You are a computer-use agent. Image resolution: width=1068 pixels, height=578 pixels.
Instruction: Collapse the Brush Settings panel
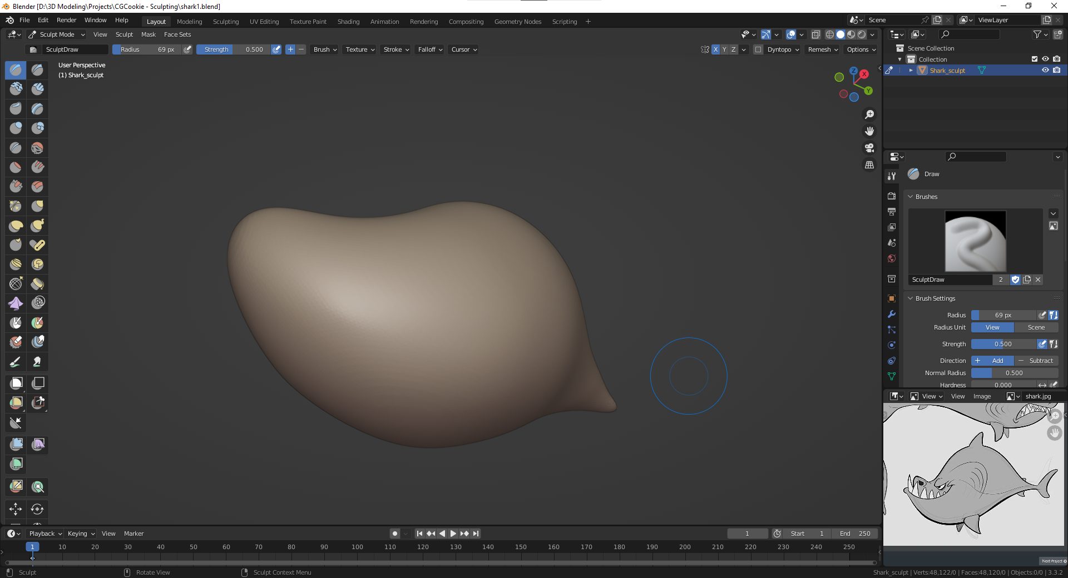point(935,298)
